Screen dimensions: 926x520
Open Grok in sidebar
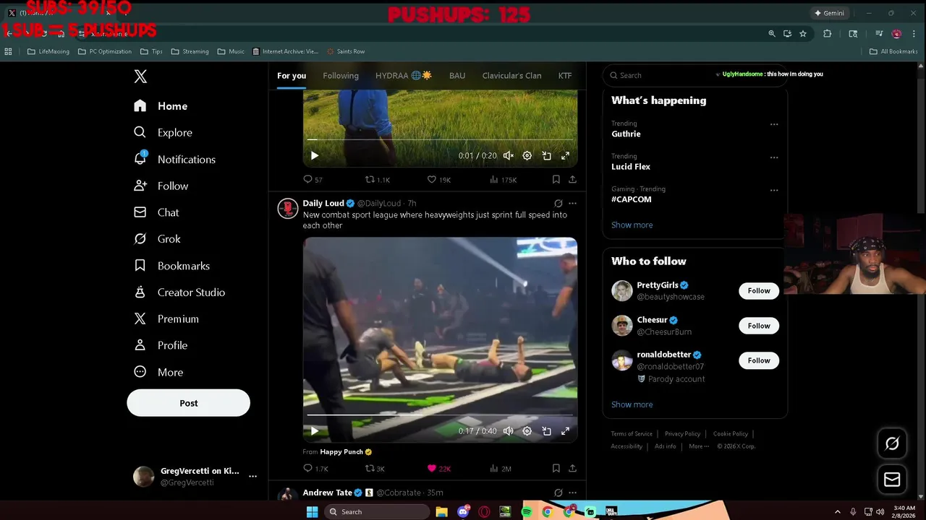[x=157, y=239]
